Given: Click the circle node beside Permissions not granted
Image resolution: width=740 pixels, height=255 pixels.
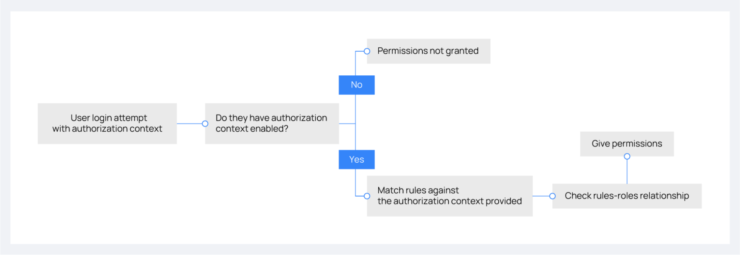Looking at the screenshot, I should 367,51.
